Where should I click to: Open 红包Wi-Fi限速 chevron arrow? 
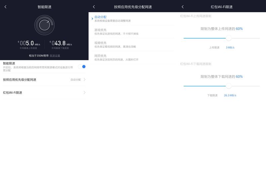84,92
